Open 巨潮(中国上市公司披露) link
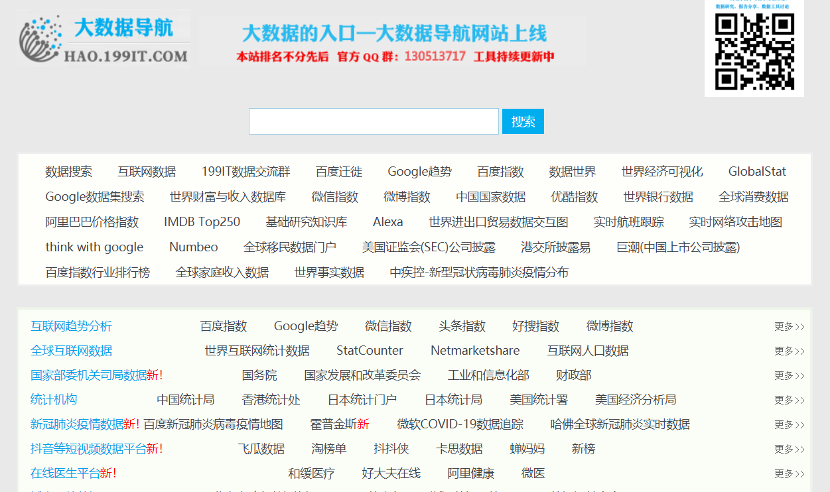The width and height of the screenshot is (830, 492). pyautogui.click(x=678, y=247)
